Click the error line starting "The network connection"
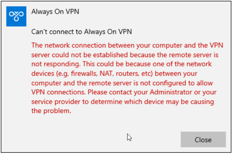This screenshot has height=156, width=233. tap(127, 45)
